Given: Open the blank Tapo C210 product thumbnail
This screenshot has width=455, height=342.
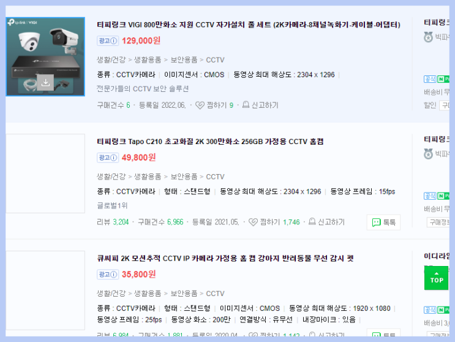Looking at the screenshot, I should (x=45, y=173).
